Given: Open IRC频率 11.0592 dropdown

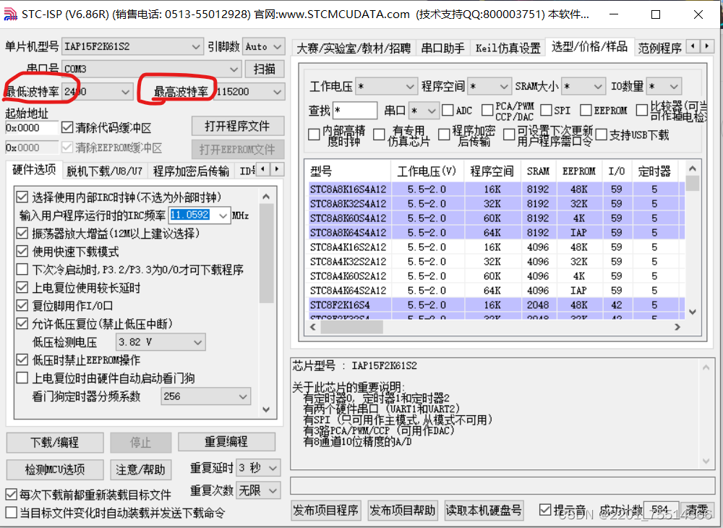Looking at the screenshot, I should (200, 216).
